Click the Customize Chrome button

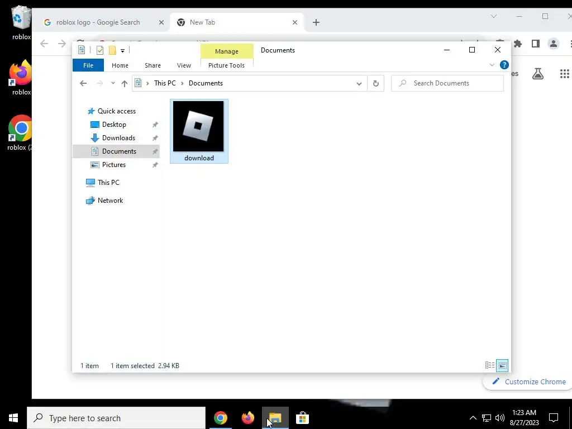(528, 382)
